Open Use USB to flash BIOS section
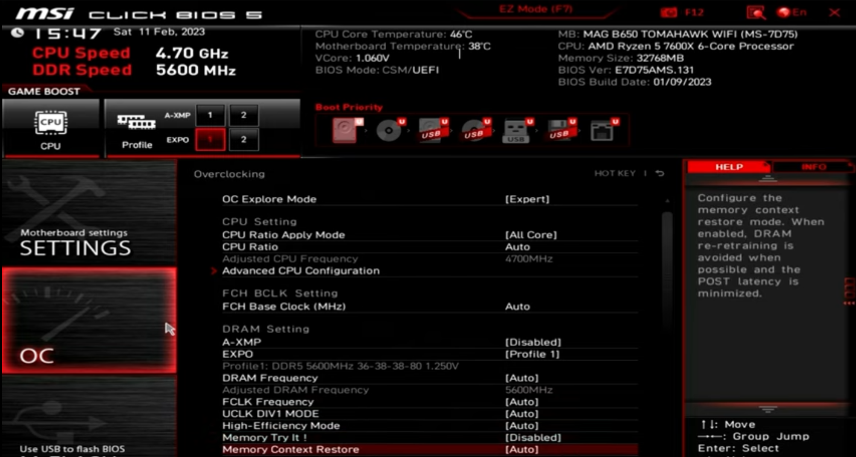Screen dimensions: 856x457 pyautogui.click(x=89, y=416)
